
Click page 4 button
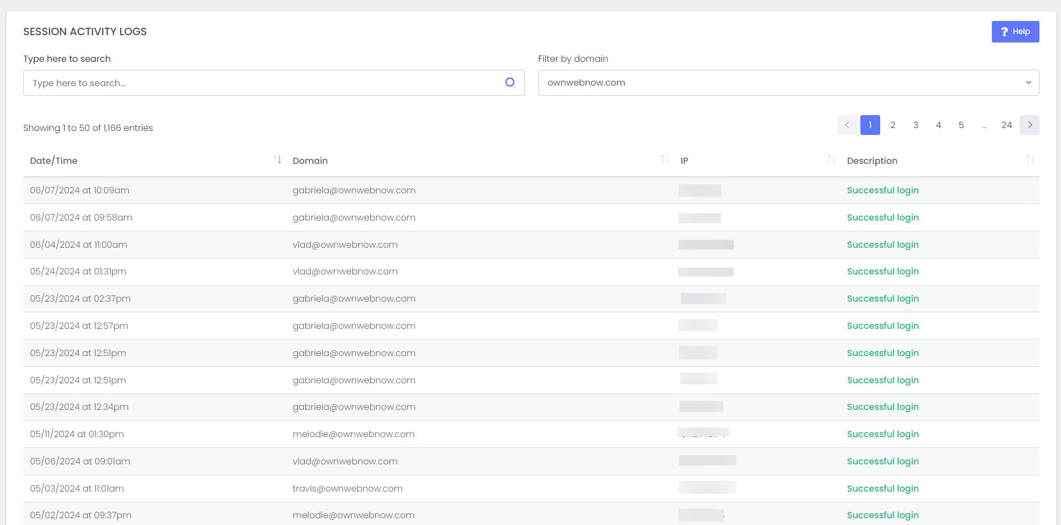[938, 125]
